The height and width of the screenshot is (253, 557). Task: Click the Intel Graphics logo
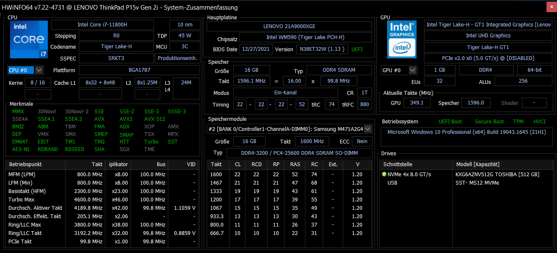(x=402, y=39)
